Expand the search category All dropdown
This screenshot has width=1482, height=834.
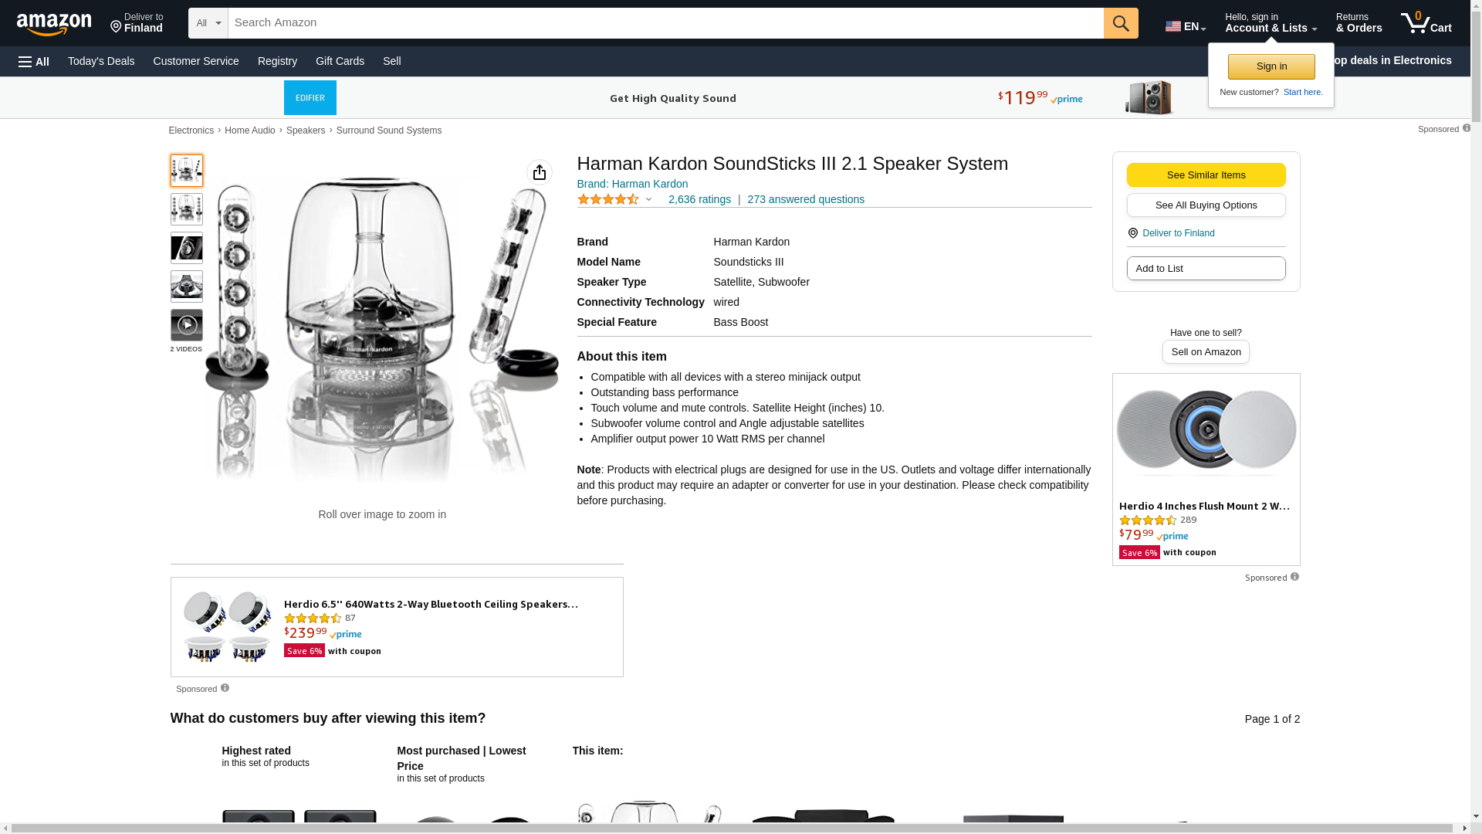[x=208, y=23]
